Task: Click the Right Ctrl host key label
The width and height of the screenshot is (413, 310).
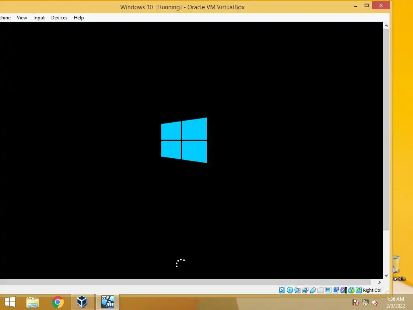Action: tap(372, 290)
